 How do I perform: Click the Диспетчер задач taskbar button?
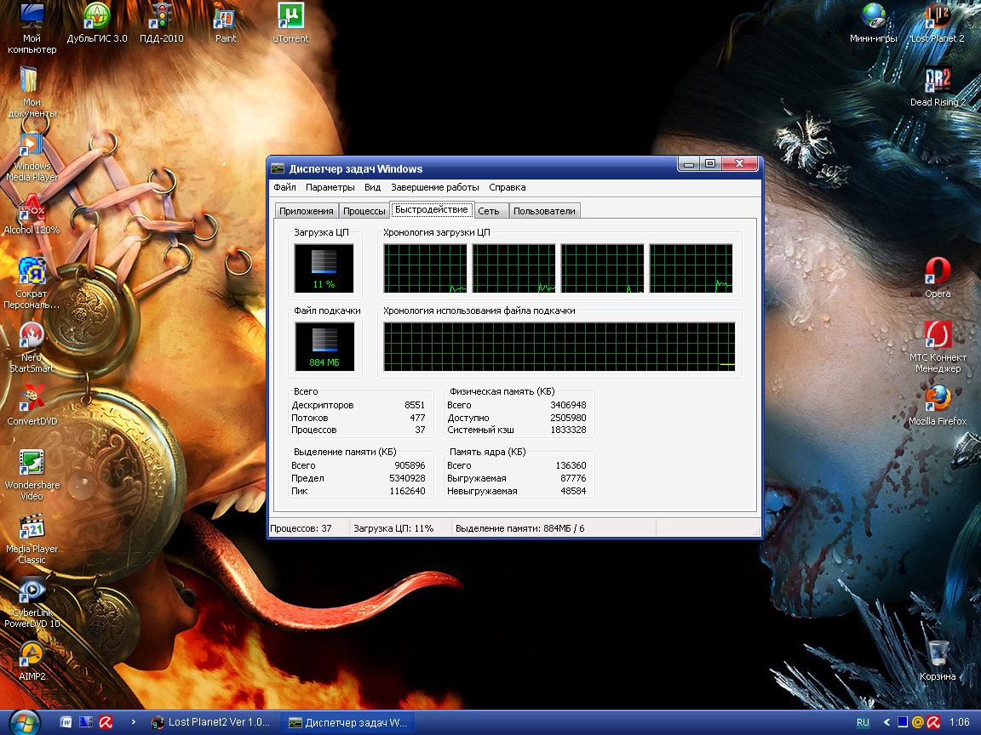point(347,722)
